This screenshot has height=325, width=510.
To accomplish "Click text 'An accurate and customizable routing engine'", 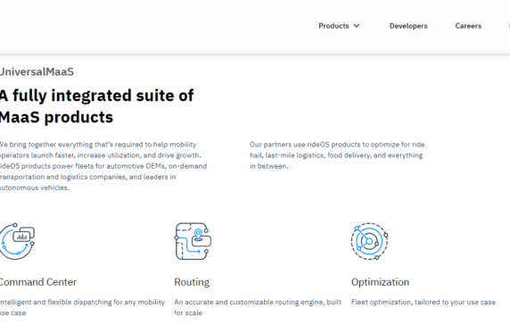I will tap(249, 302).
